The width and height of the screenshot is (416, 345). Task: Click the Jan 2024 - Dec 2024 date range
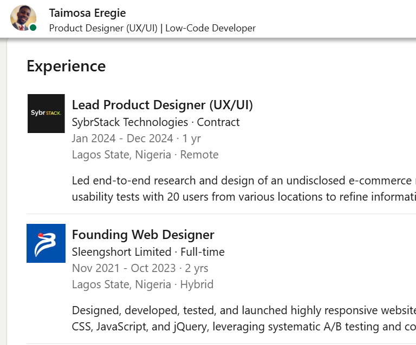point(122,138)
